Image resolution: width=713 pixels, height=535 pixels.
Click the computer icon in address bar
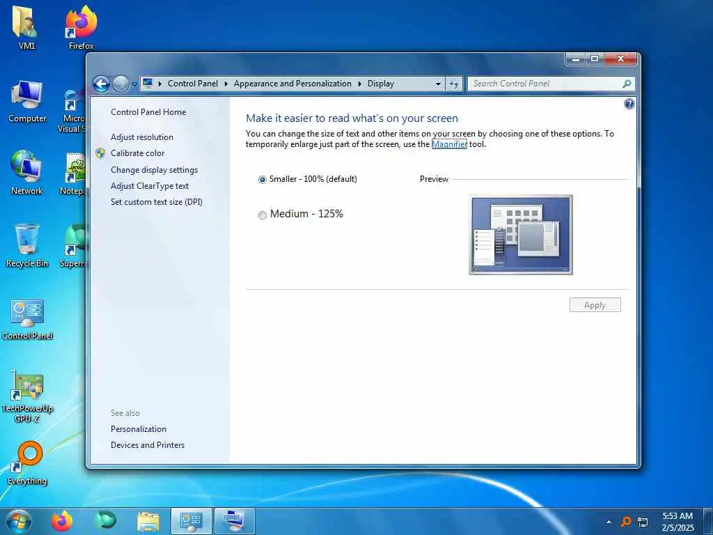tap(148, 84)
